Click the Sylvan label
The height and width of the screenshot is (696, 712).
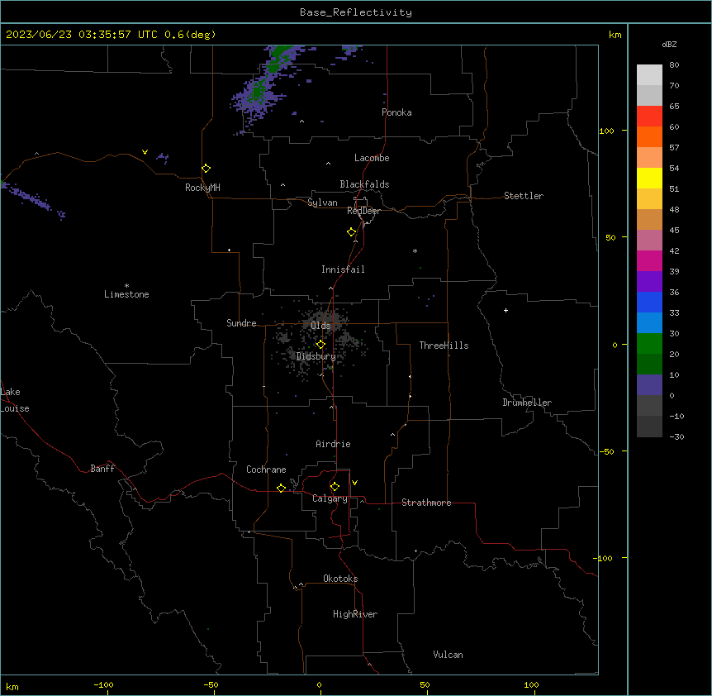click(x=322, y=203)
